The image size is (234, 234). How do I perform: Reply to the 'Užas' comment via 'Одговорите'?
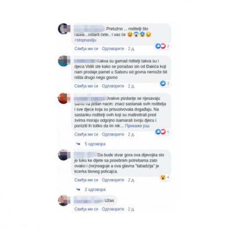point(113,209)
